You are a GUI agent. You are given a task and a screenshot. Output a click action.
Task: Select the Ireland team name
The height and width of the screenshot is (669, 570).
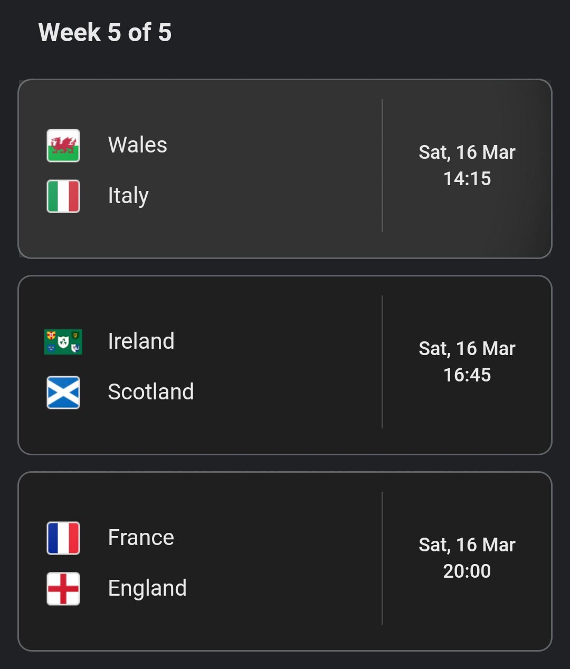[141, 341]
